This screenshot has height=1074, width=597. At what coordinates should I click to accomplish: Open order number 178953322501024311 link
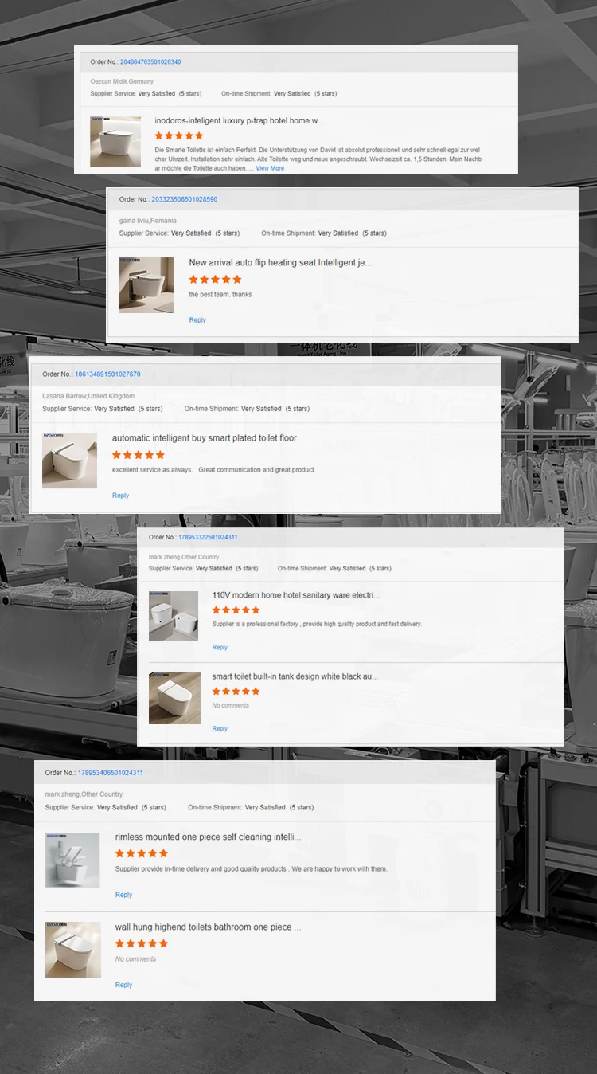click(x=208, y=537)
